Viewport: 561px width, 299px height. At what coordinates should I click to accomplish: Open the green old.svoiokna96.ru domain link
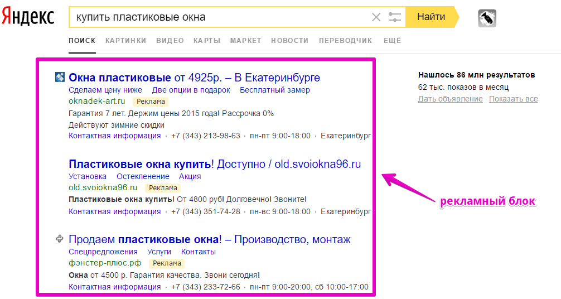103,187
